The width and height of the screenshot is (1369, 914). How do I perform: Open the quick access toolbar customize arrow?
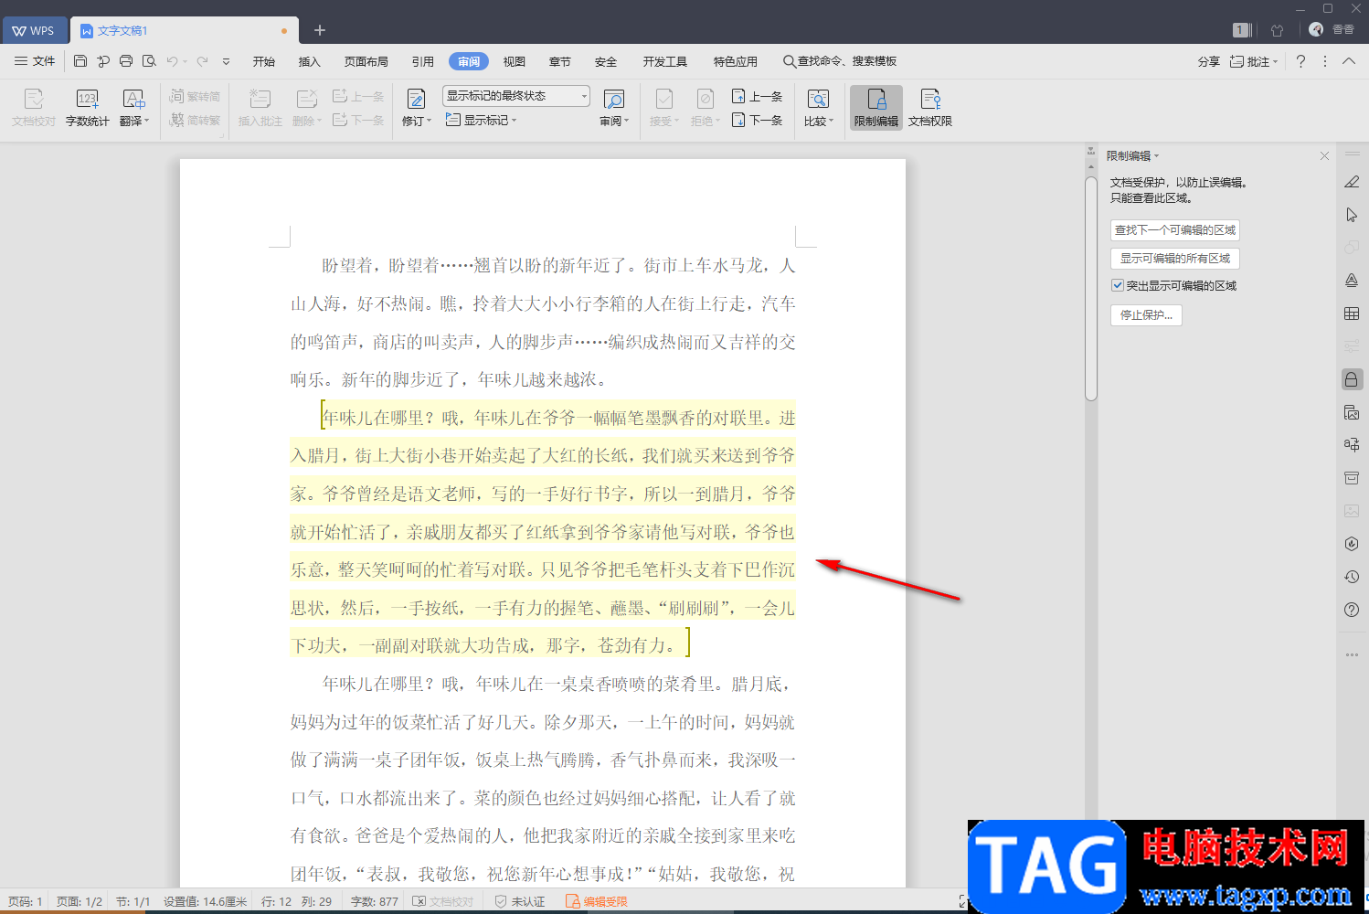[x=226, y=61]
